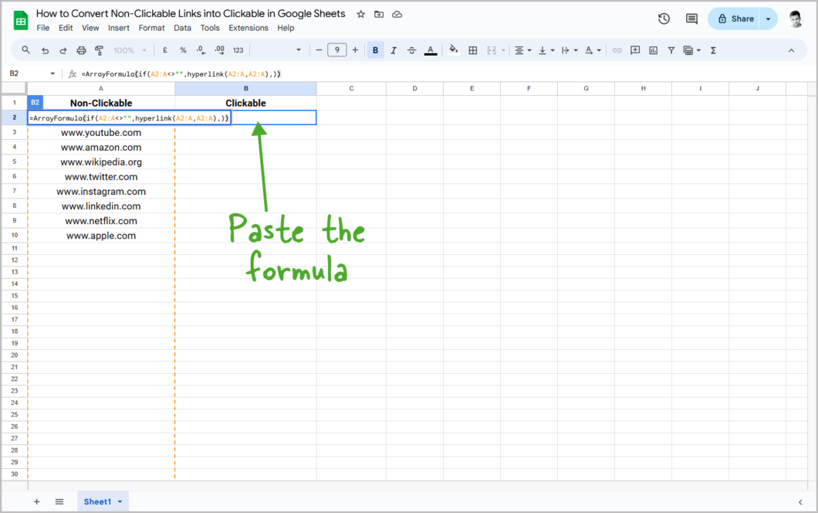818x513 pixels.
Task: Open the Help menu
Action: 286,28
